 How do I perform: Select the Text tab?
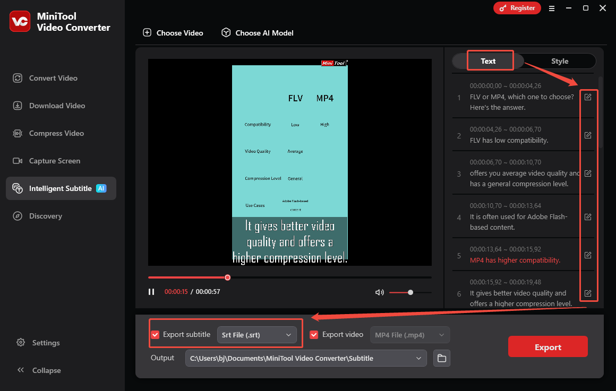(488, 61)
